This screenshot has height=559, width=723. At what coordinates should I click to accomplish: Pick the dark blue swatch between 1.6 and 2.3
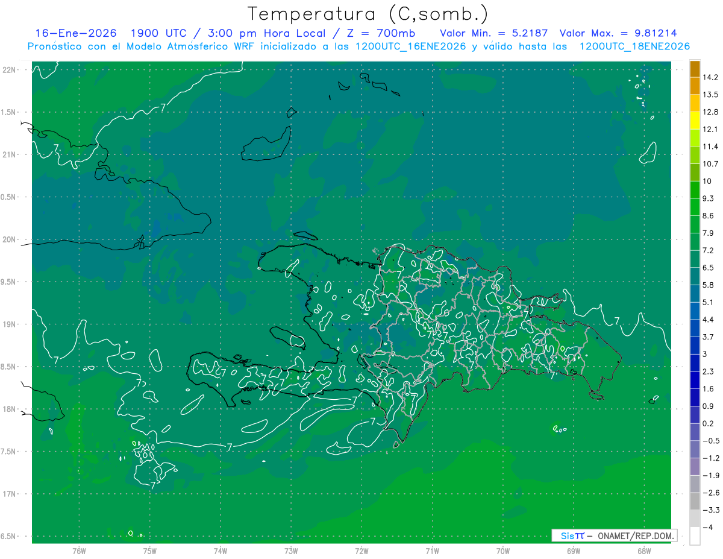(695, 380)
